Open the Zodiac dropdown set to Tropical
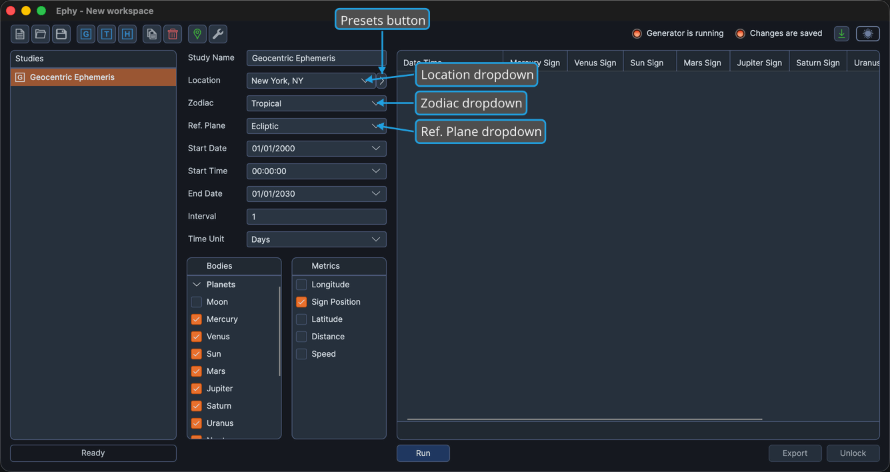This screenshot has width=890, height=472. click(317, 103)
